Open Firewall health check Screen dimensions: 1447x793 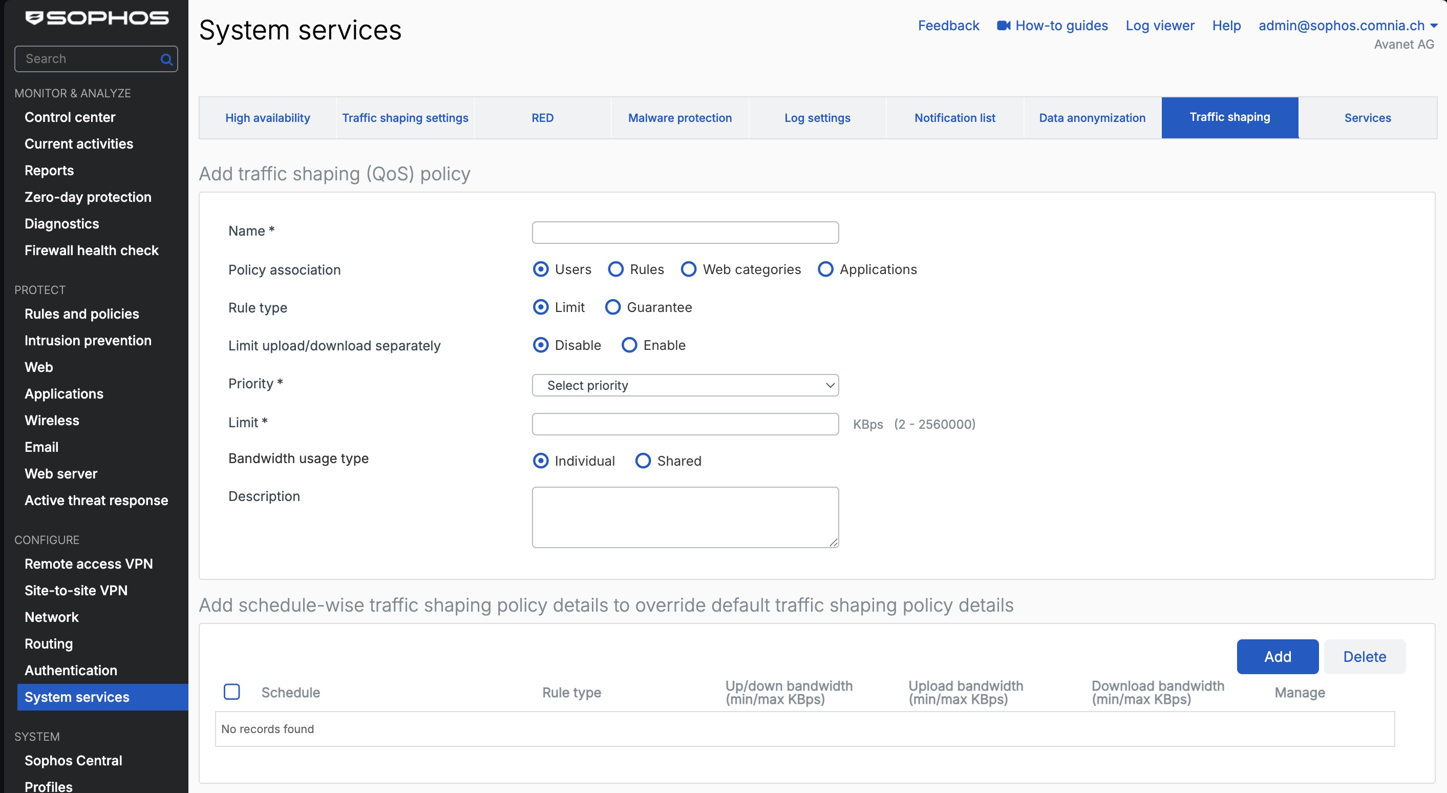92,250
